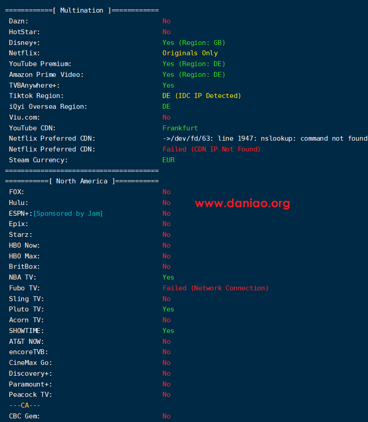The image size is (368, 422).
Task: Select the YouTube Premium label
Action: [40, 64]
